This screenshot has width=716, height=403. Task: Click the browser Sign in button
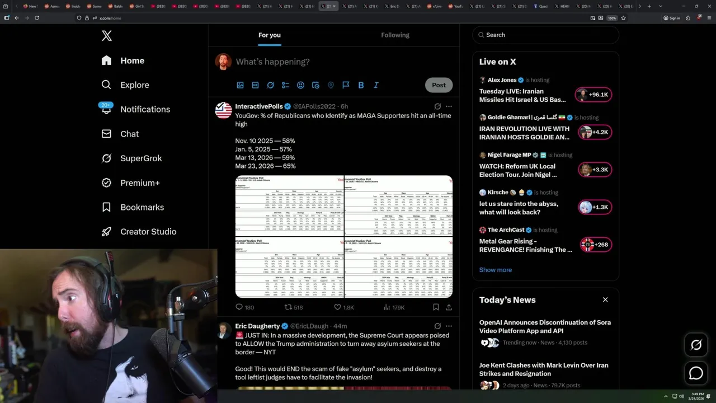coord(672,18)
